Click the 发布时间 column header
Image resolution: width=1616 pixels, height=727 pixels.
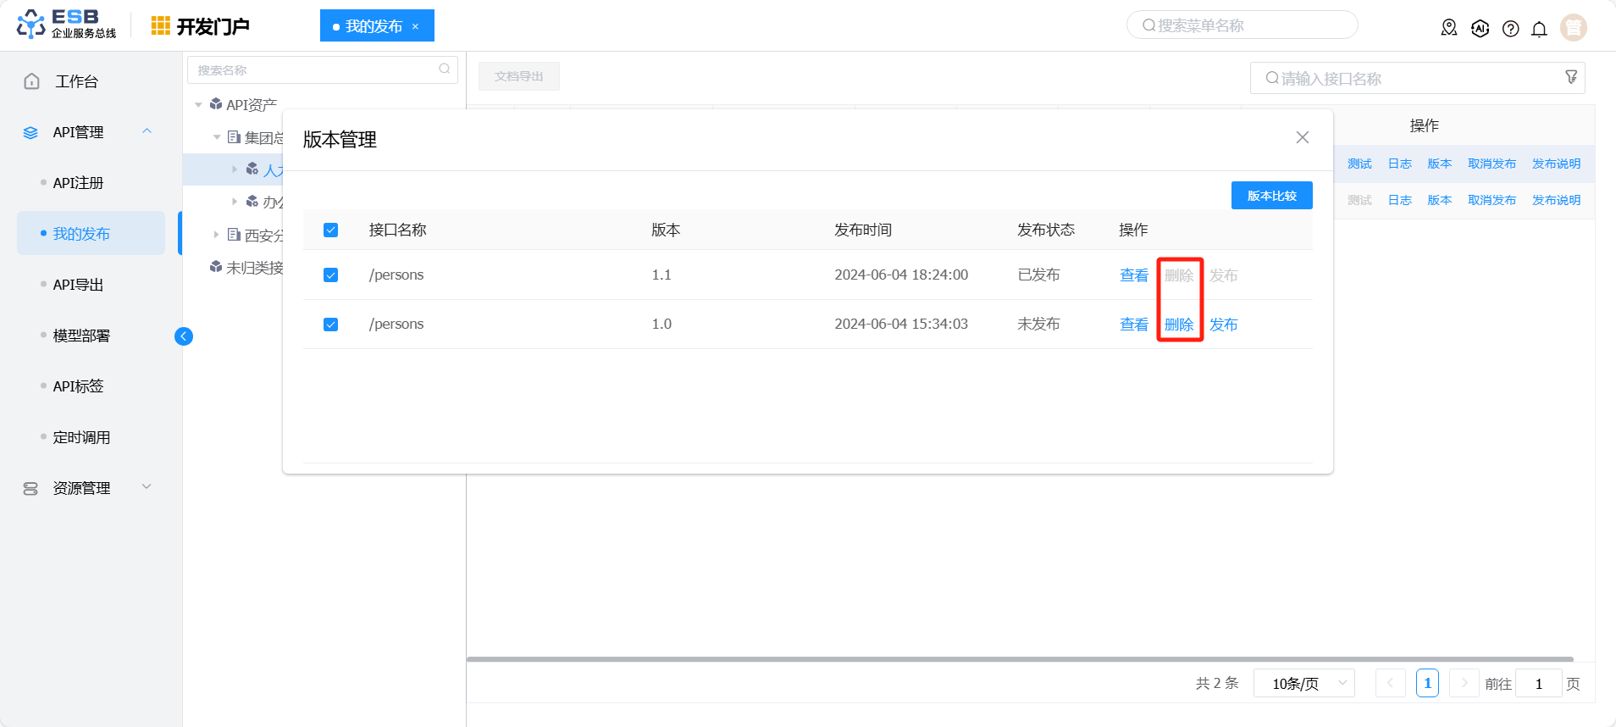(x=863, y=230)
